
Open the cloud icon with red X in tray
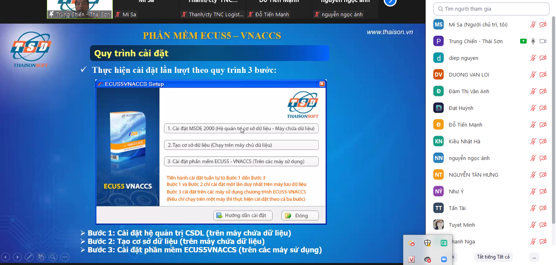[x=427, y=259]
